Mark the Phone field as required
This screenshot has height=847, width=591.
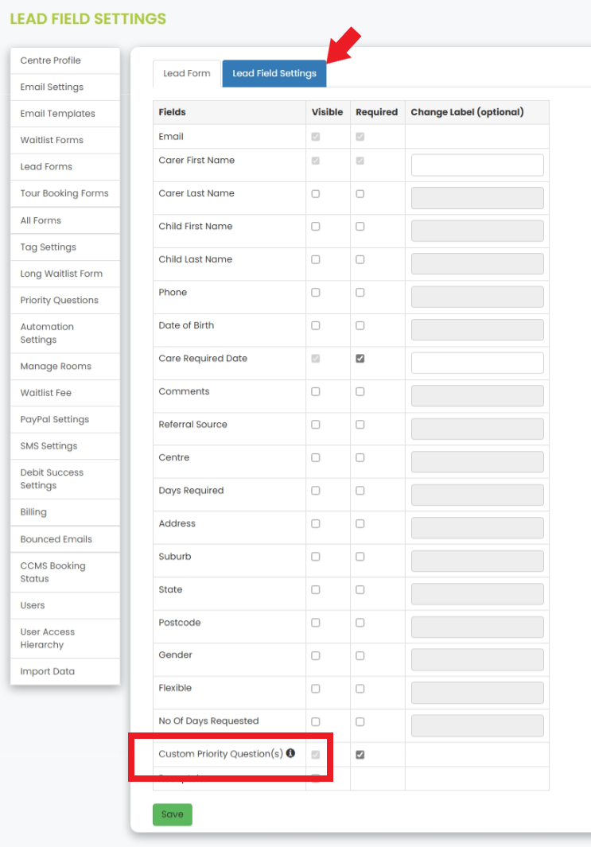[x=360, y=292]
